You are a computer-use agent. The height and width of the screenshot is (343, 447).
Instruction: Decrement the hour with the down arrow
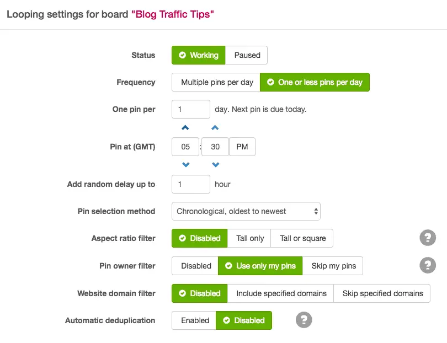(x=186, y=164)
